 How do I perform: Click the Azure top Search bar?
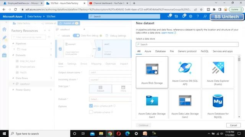coord(124,16)
